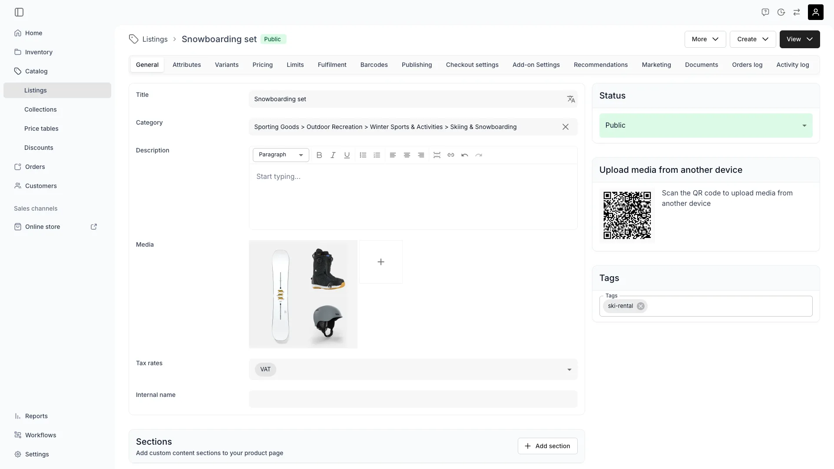The width and height of the screenshot is (834, 469).
Task: Open the translate icon in Title field
Action: click(571, 99)
